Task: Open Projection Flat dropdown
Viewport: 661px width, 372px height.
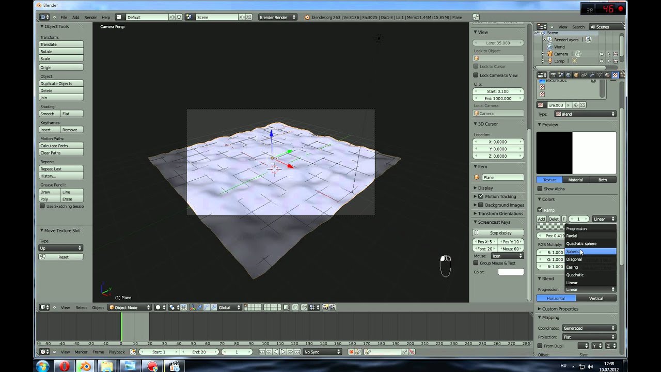Action: tap(589, 337)
